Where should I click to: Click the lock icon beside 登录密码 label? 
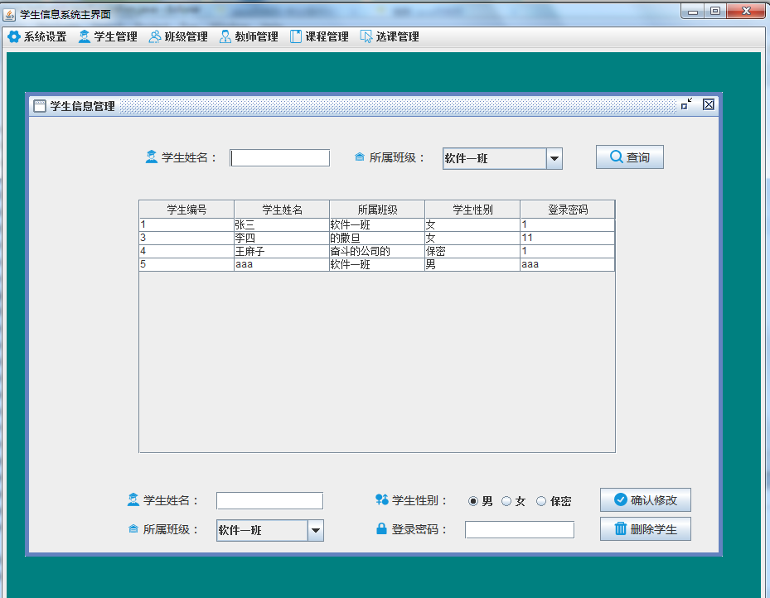381,528
